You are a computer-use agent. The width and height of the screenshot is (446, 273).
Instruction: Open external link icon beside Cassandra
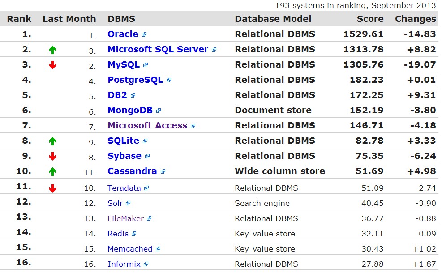coord(163,171)
